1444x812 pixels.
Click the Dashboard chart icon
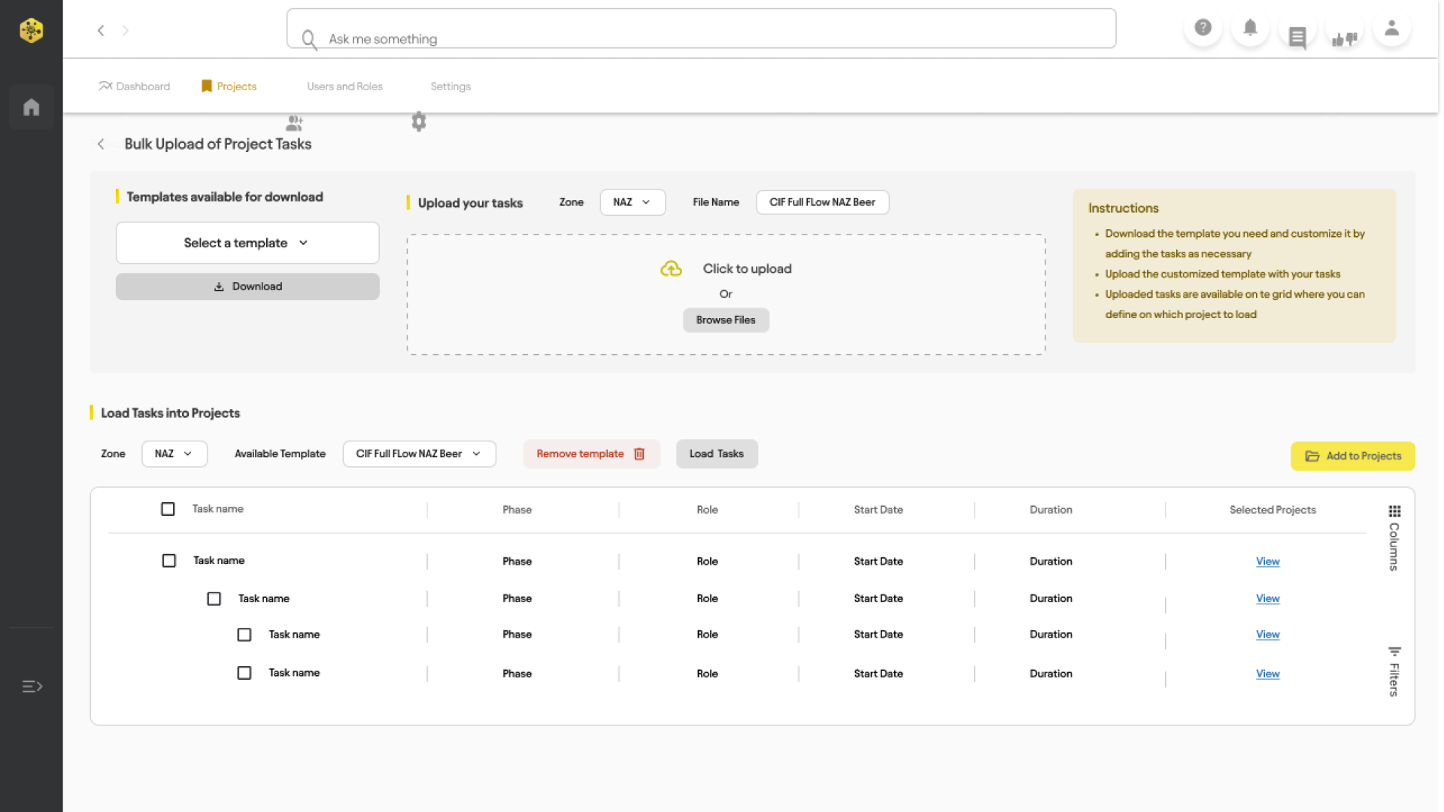point(105,86)
